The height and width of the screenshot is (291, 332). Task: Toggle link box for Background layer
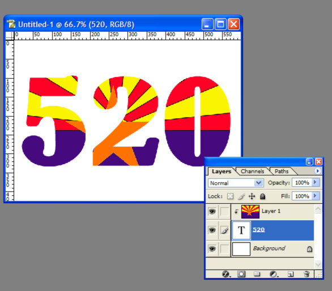point(225,249)
